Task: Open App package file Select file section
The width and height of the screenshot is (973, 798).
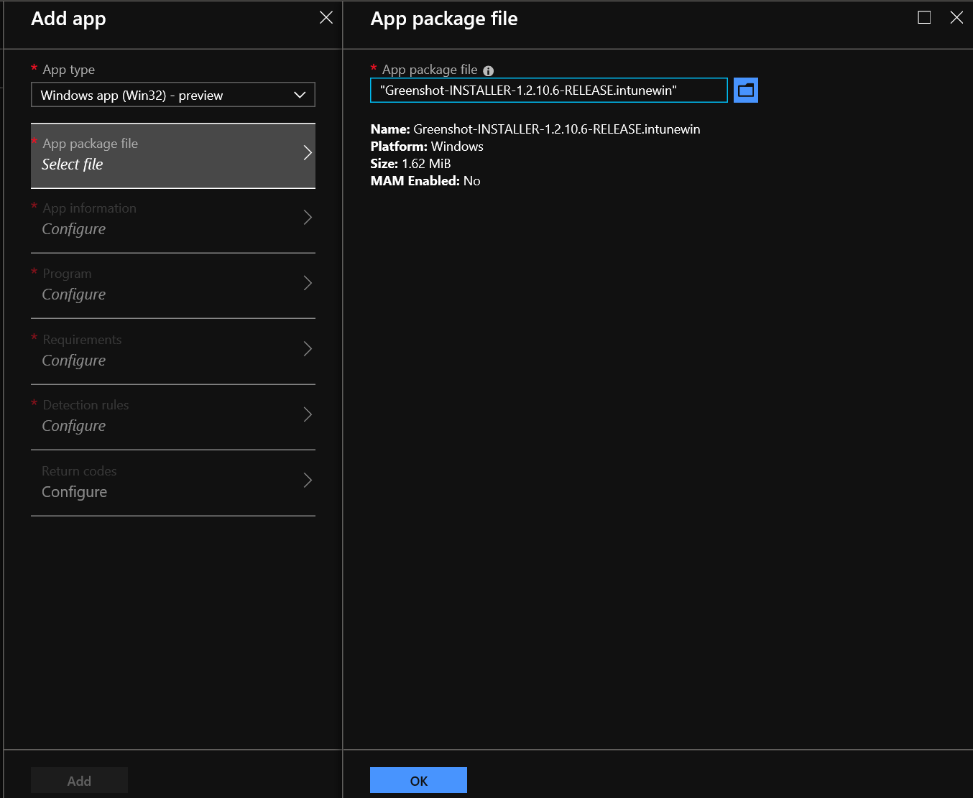Action: click(173, 156)
